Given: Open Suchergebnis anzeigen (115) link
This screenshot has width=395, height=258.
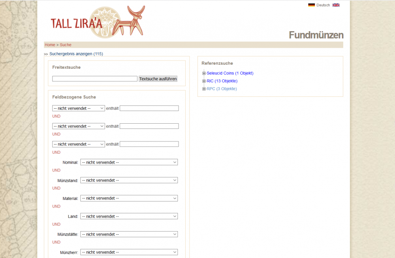Looking at the screenshot, I should (x=76, y=54).
